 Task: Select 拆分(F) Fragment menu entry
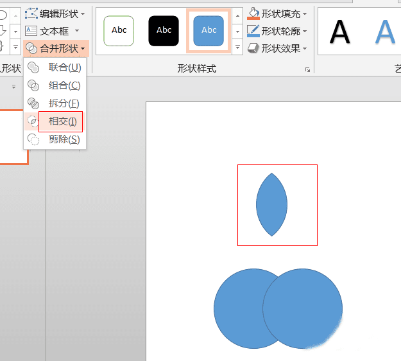(55, 103)
